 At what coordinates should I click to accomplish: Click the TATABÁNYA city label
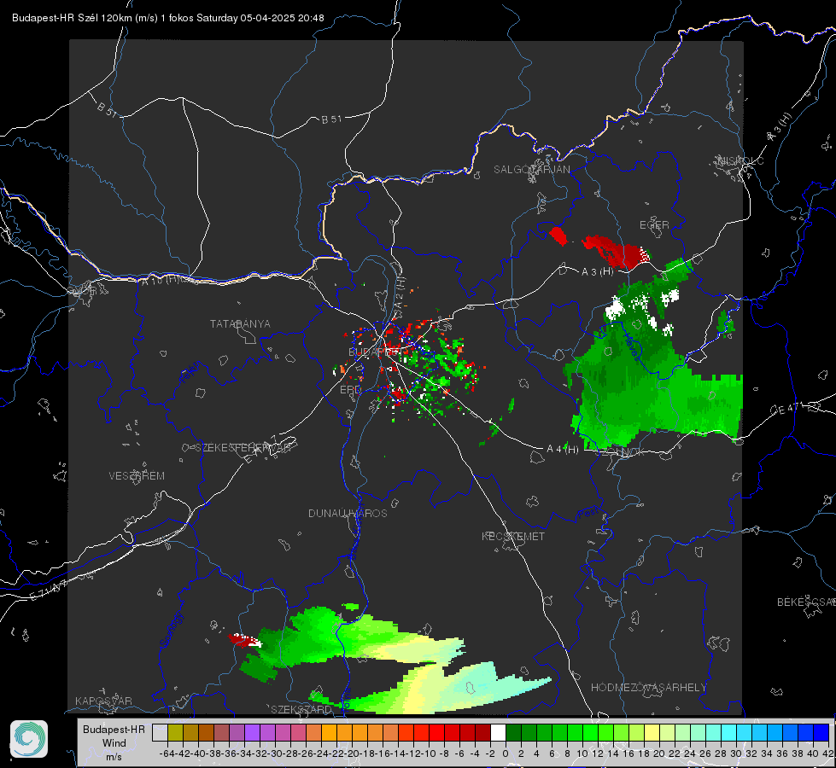point(240,324)
